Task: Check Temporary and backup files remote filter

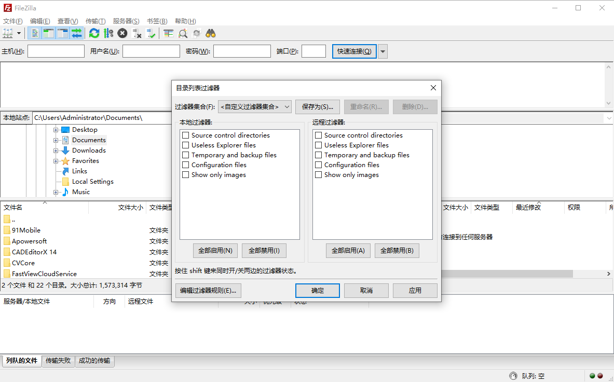Action: tap(318, 155)
